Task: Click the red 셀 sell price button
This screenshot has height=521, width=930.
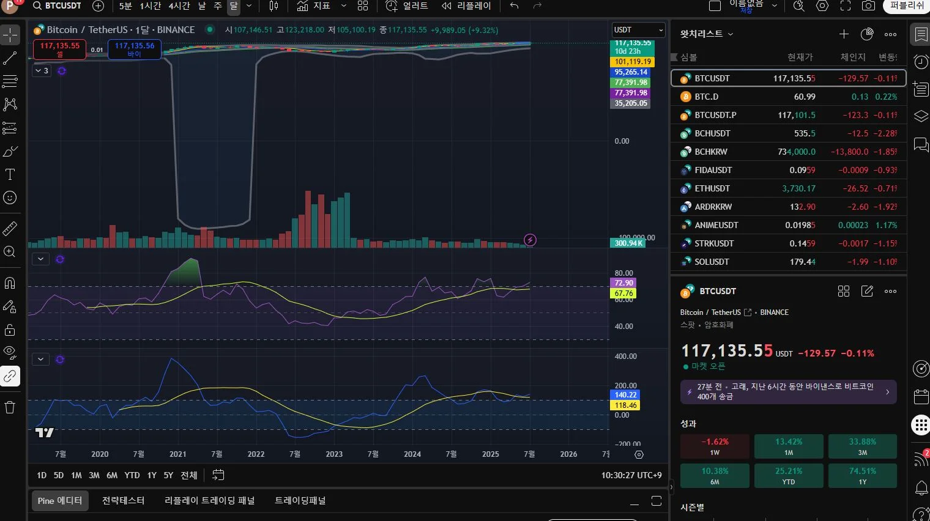Action: pyautogui.click(x=60, y=50)
